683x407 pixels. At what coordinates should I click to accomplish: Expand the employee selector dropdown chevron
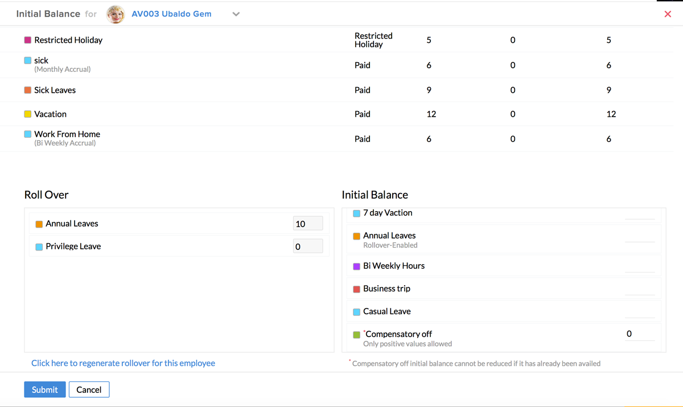coord(236,14)
